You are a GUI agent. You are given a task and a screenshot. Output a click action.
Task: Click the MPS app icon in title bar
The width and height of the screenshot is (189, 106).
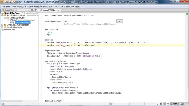pos(3,2)
